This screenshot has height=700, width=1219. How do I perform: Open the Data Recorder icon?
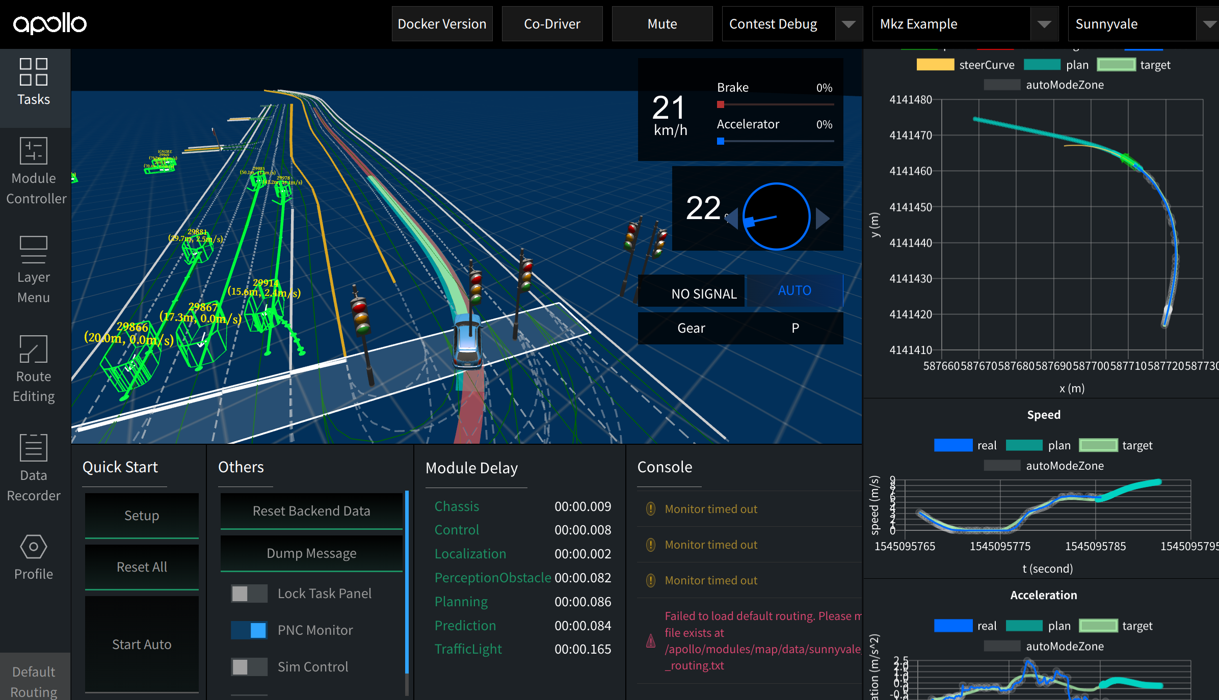pyautogui.click(x=34, y=447)
